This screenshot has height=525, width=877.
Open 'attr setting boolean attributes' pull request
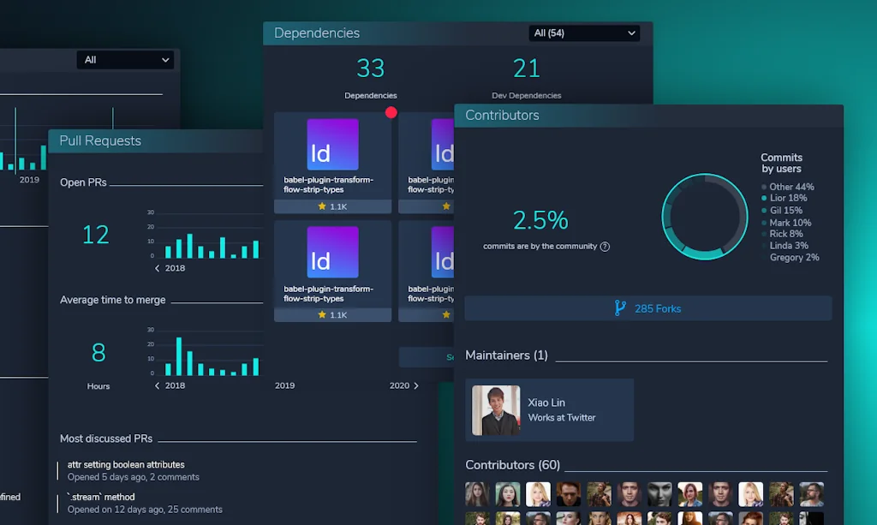tap(126, 465)
